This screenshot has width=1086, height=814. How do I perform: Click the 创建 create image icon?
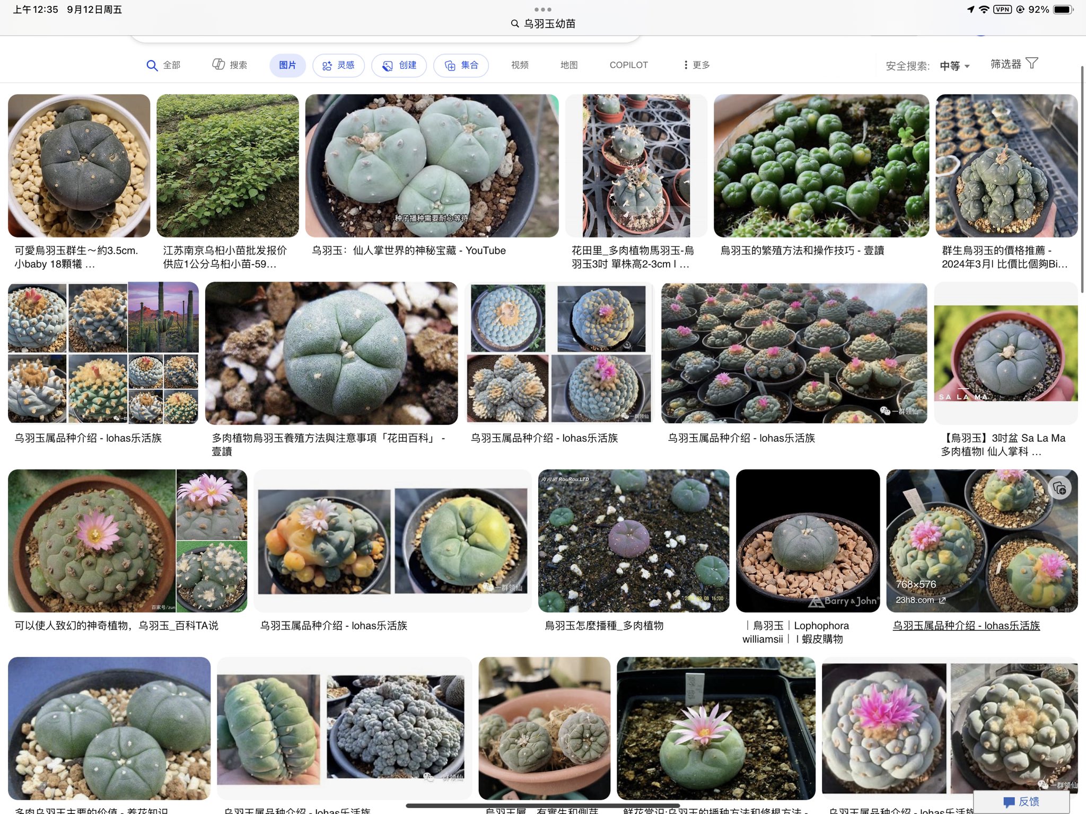(388, 65)
